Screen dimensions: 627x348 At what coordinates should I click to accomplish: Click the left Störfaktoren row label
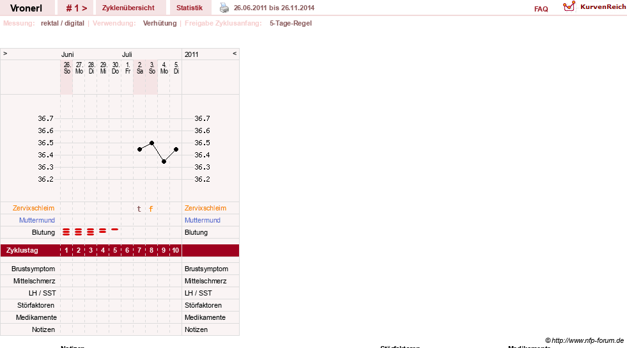[36, 305]
